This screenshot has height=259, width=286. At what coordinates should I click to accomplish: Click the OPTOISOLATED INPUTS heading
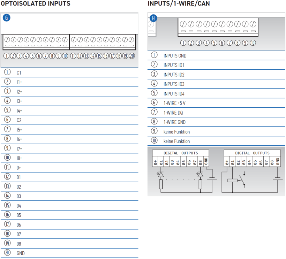[35, 4]
